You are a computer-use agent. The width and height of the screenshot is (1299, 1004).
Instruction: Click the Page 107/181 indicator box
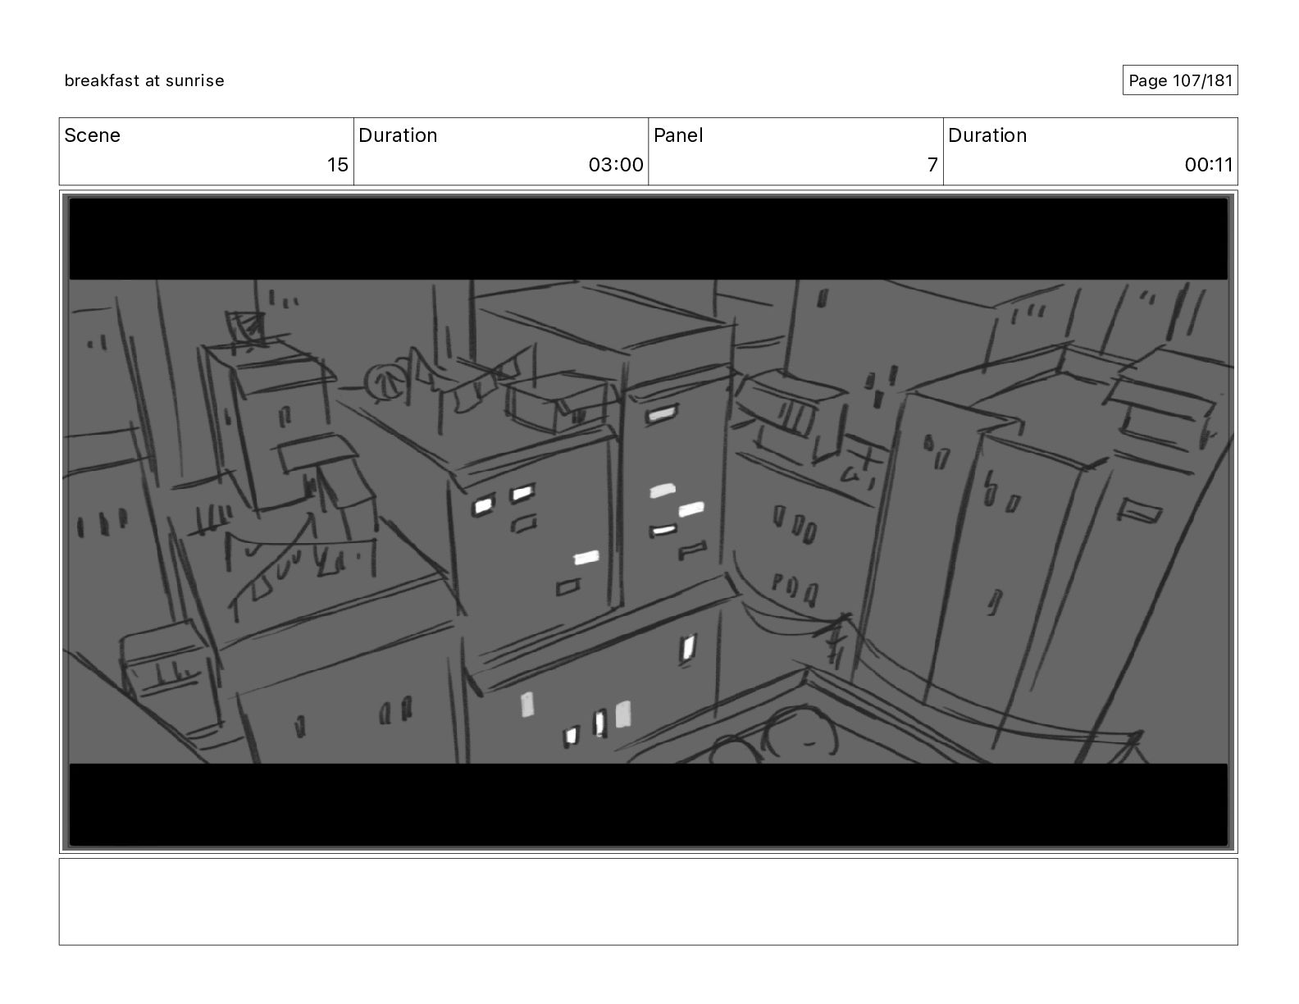(x=1180, y=80)
